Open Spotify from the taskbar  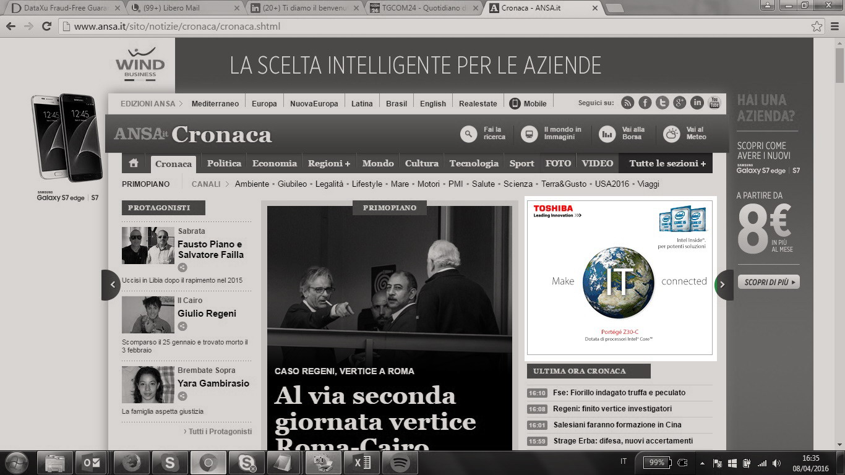(400, 463)
